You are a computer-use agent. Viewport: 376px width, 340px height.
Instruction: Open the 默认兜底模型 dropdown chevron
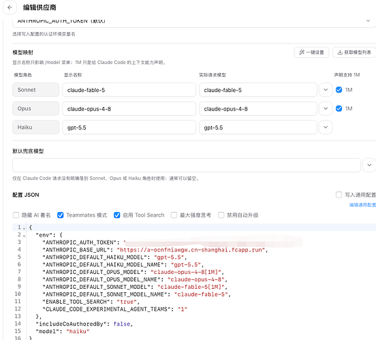pyautogui.click(x=369, y=165)
